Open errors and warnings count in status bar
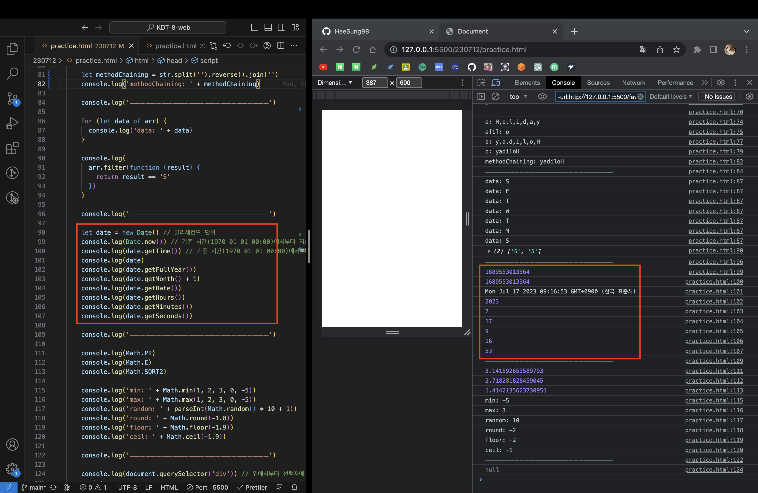The image size is (758, 493). [93, 487]
